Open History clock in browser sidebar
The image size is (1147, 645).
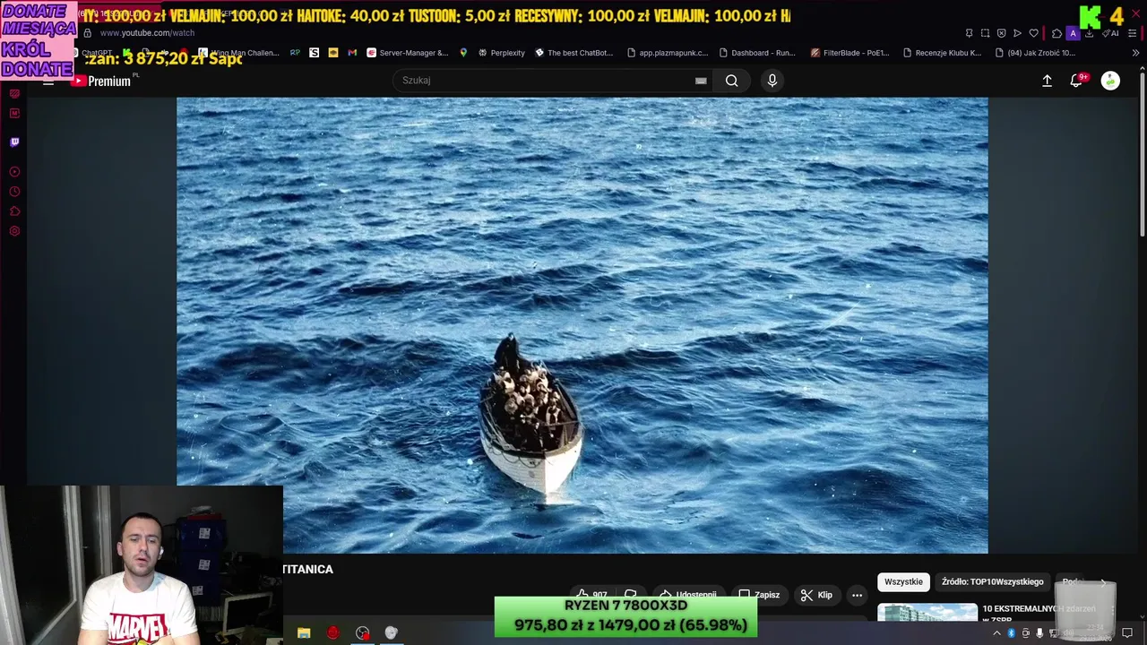coord(14,192)
